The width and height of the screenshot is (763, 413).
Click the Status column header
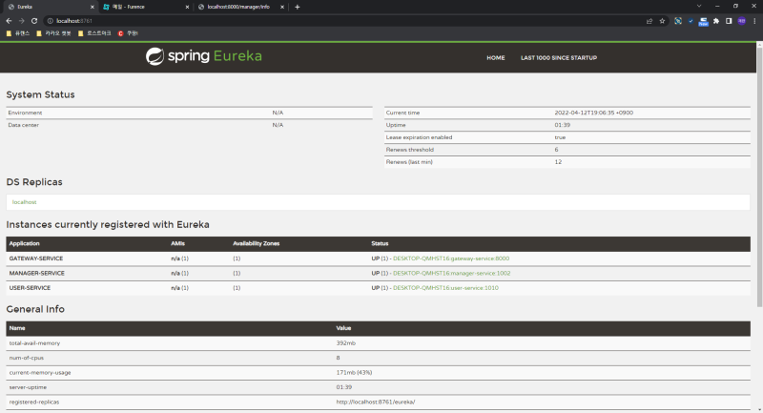coord(380,243)
